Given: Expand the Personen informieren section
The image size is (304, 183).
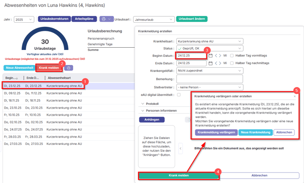Looking at the screenshot, I should [x=161, y=111].
